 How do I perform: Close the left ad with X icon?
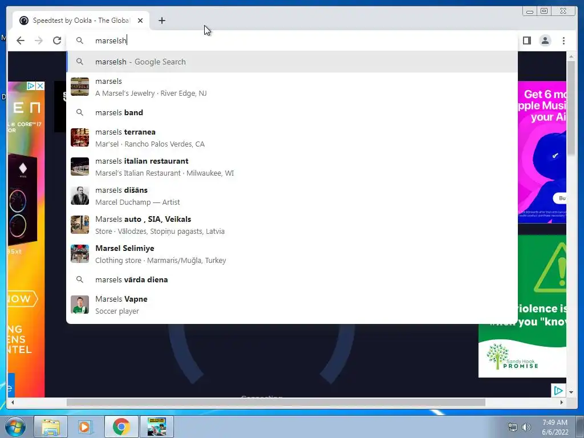point(40,86)
